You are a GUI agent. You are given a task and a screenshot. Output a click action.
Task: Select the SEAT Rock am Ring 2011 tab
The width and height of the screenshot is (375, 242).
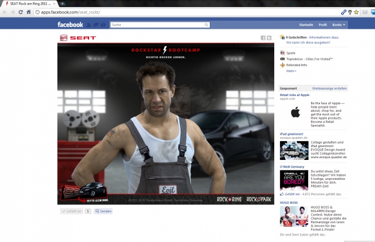[30, 4]
